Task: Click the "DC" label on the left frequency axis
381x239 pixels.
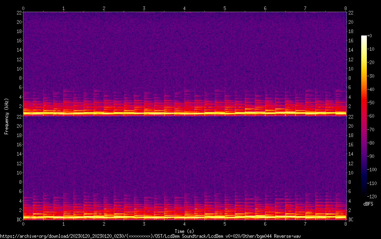Action: pos(19,220)
